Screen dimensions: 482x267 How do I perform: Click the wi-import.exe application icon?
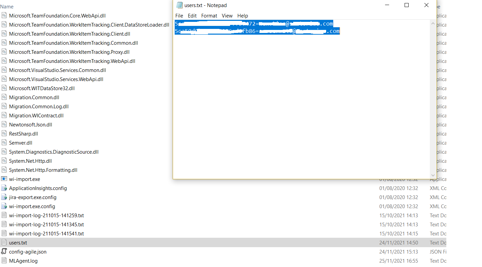tap(5, 179)
